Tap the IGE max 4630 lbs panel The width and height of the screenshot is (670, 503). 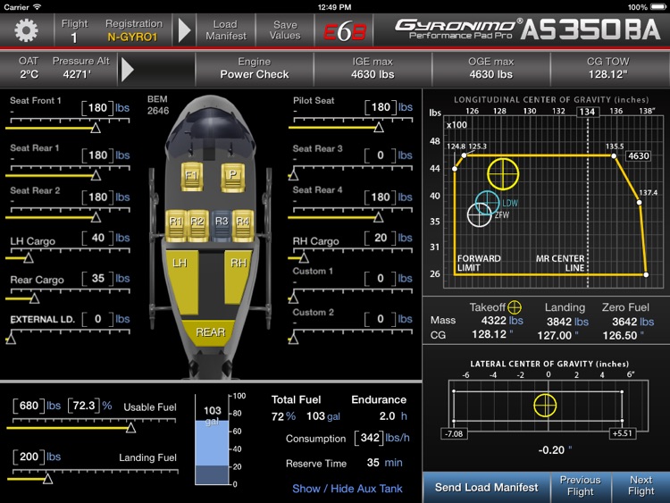click(373, 69)
